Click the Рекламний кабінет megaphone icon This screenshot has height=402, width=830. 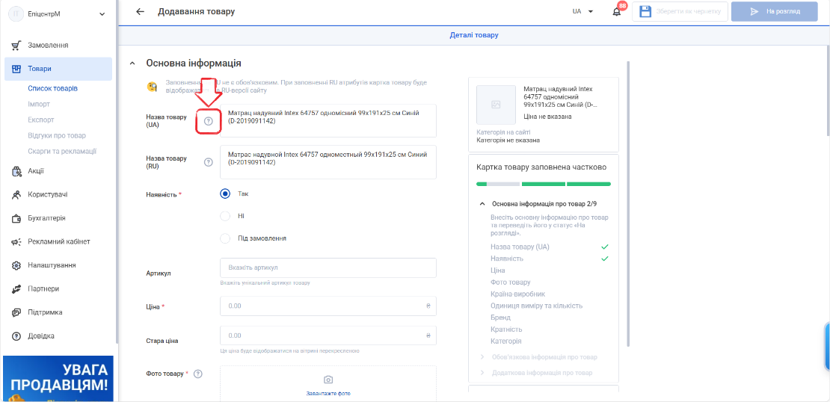click(x=16, y=242)
